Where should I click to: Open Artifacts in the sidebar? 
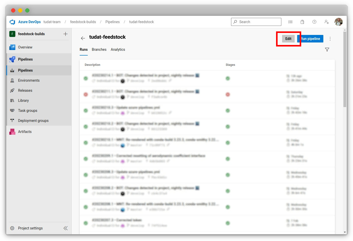pos(39,132)
